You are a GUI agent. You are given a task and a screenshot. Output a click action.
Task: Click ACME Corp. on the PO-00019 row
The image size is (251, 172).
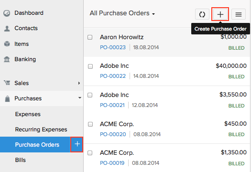pos(117,153)
